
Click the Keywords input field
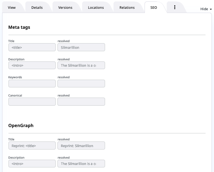coord(32,84)
